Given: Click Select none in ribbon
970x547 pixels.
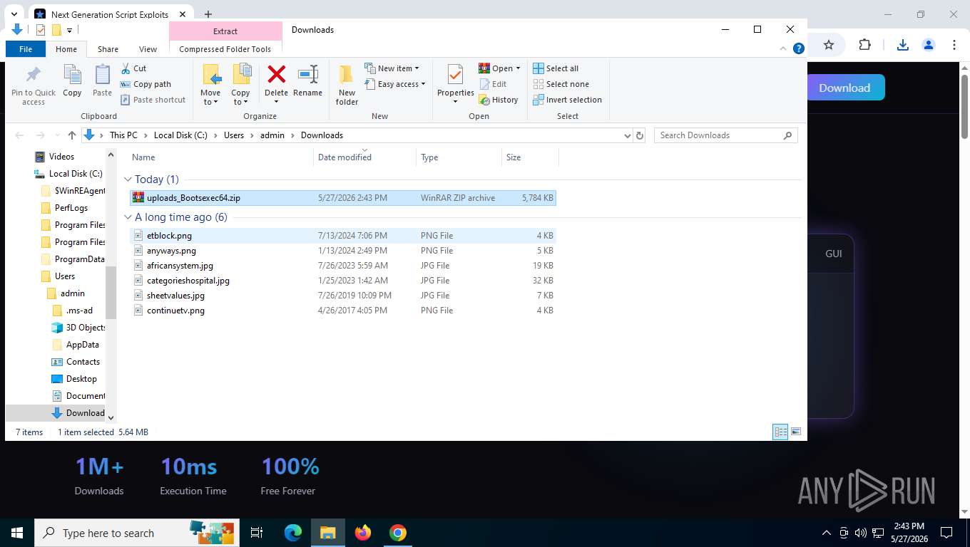Looking at the screenshot, I should [561, 84].
